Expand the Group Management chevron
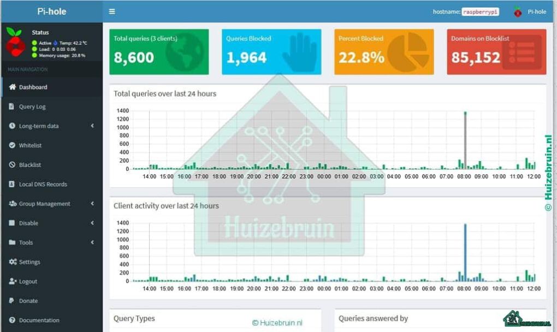This screenshot has height=332, width=557. [x=92, y=204]
